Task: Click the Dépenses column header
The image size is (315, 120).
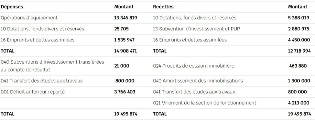Action: point(12,7)
